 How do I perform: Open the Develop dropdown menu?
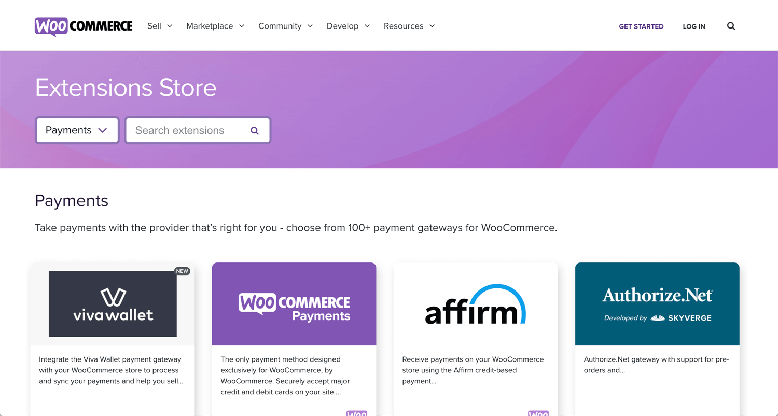click(348, 26)
